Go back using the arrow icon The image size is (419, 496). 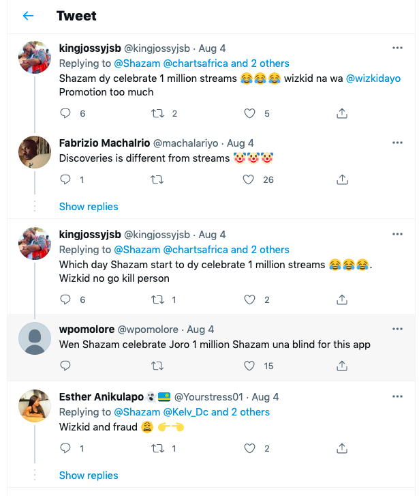28,16
